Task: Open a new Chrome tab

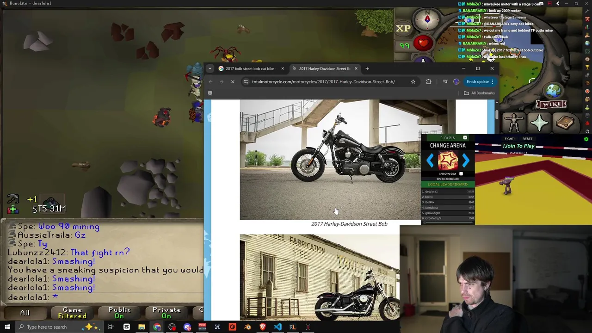Action: click(x=367, y=68)
